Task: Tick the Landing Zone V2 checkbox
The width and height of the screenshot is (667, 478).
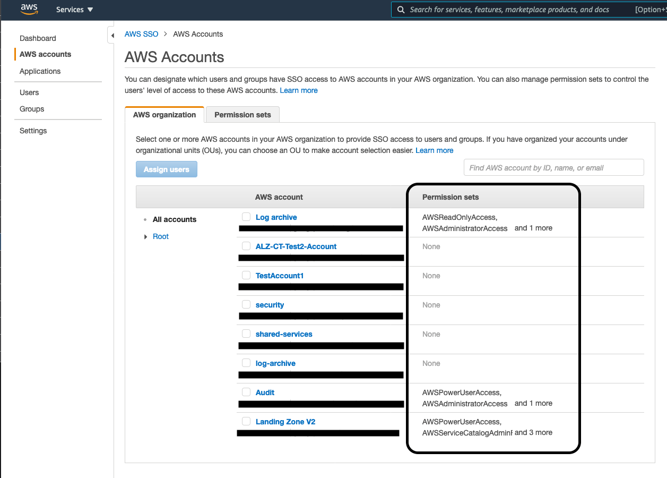Action: pos(246,421)
